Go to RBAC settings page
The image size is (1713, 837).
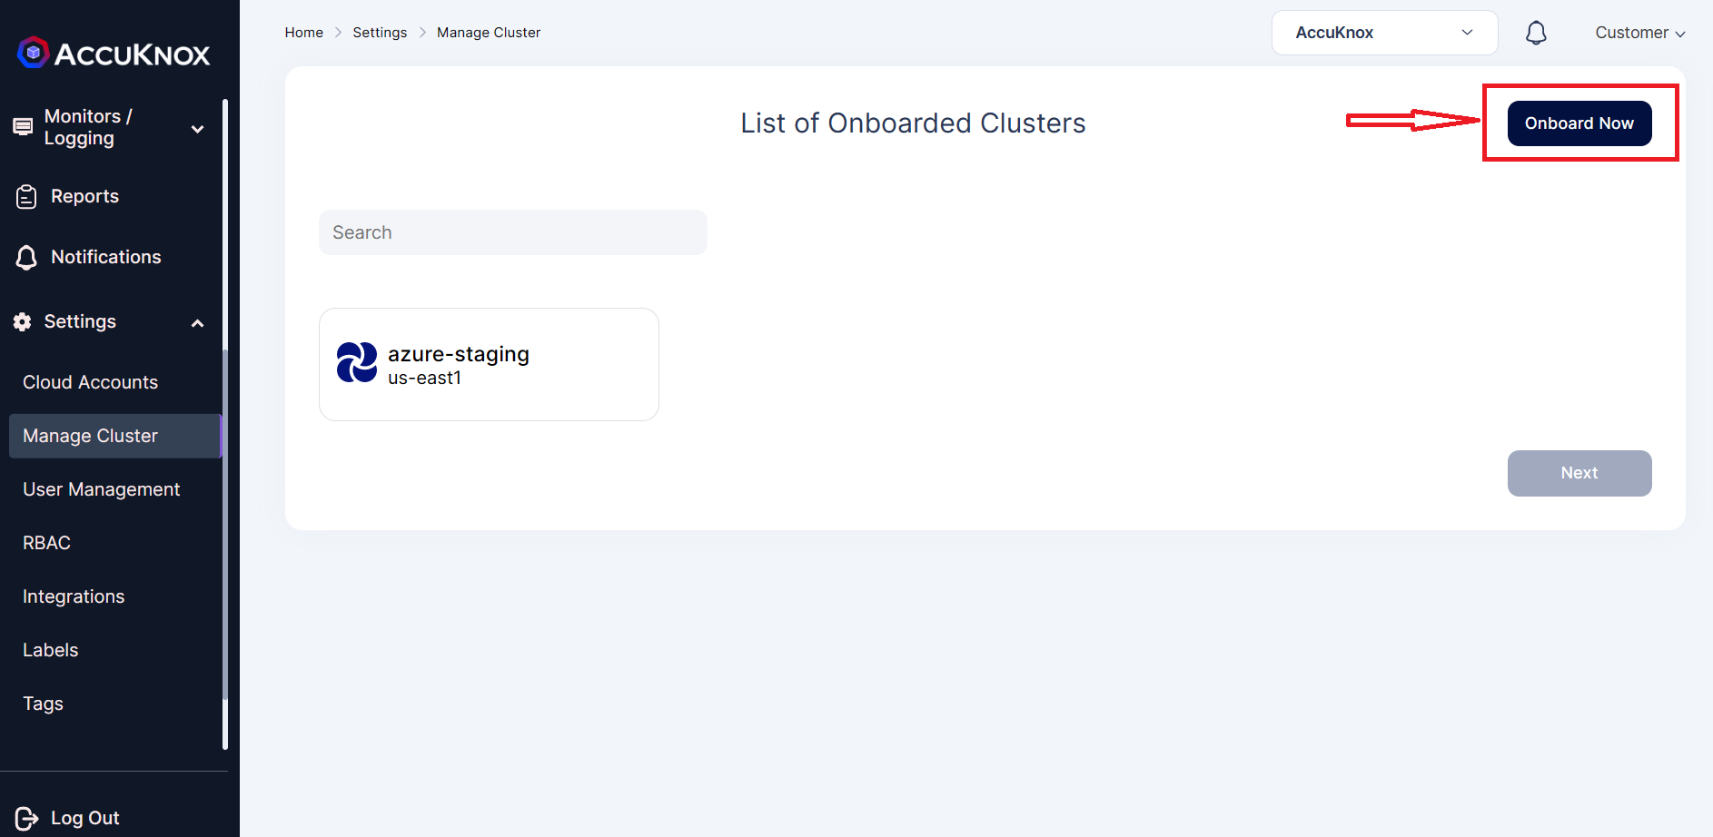pyautogui.click(x=46, y=543)
